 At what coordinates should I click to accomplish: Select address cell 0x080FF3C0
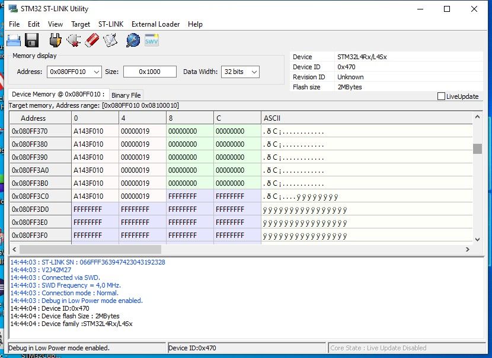pos(40,196)
